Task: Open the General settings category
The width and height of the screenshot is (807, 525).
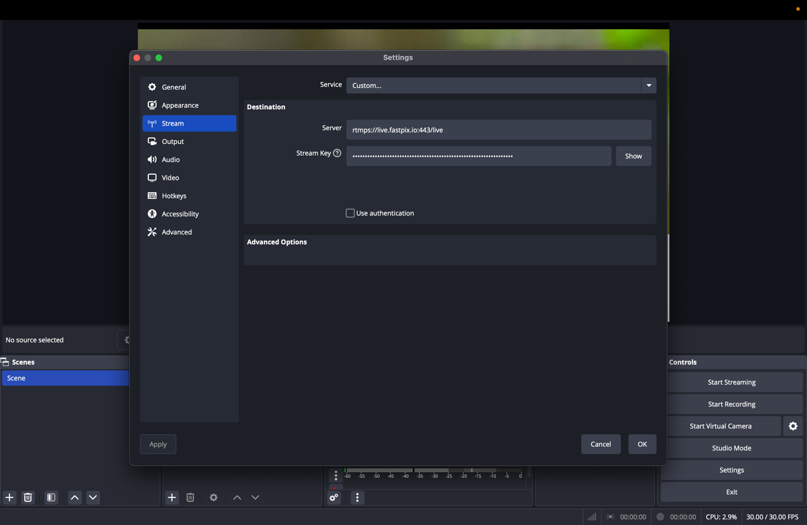Action: (189, 87)
